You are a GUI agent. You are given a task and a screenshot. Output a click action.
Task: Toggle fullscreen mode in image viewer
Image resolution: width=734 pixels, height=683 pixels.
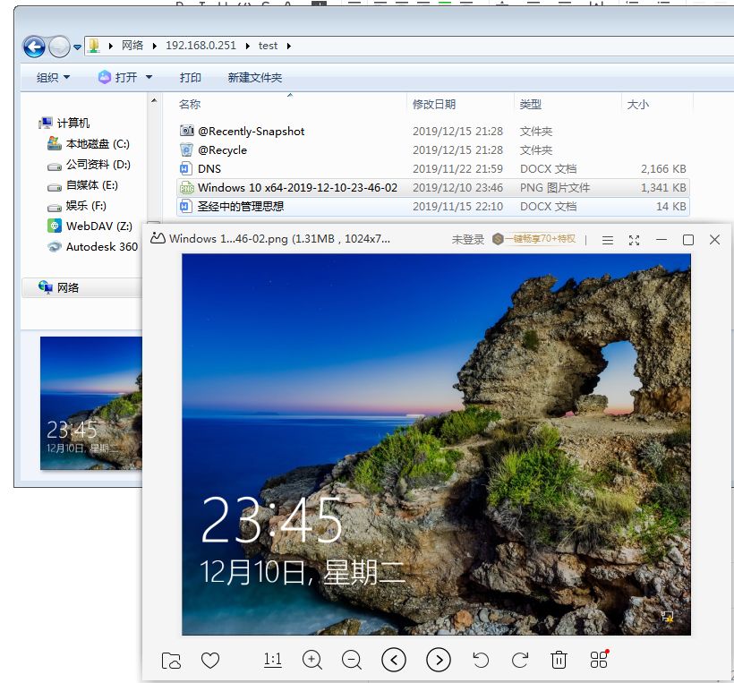pos(635,240)
